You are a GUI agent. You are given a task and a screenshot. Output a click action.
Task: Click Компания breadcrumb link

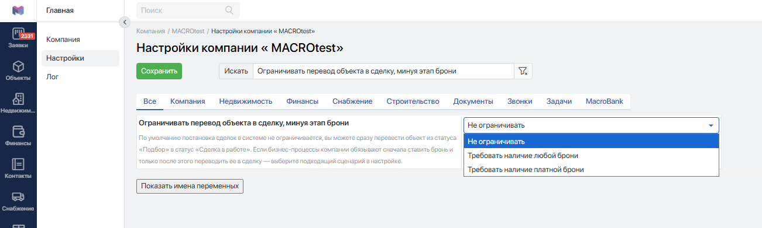click(x=150, y=31)
